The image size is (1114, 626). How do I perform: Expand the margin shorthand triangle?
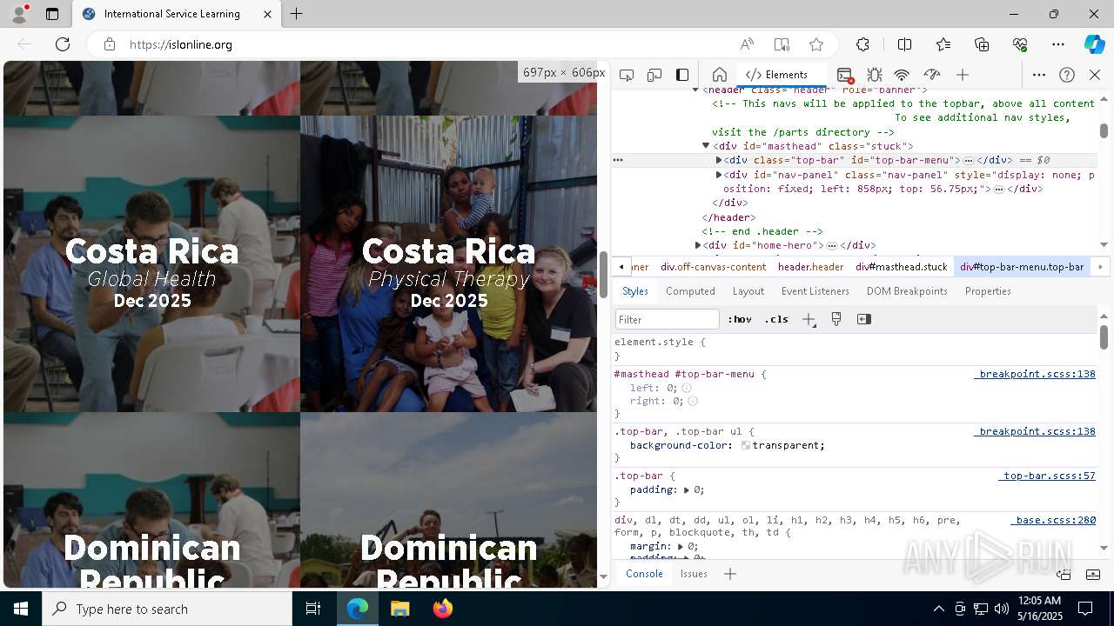click(x=681, y=547)
